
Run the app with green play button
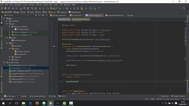coord(60,8)
